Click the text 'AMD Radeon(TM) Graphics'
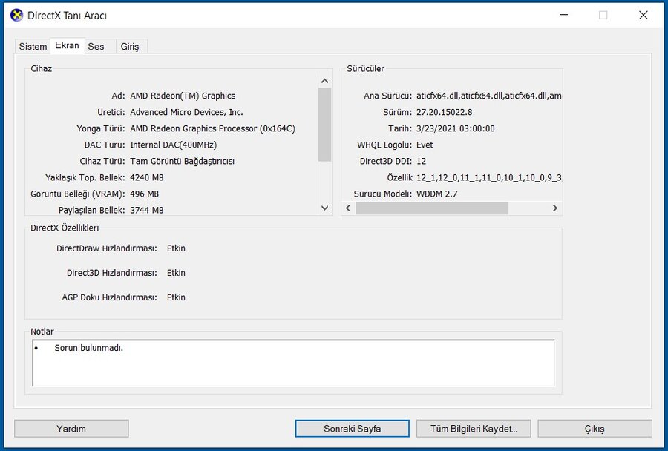This screenshot has width=668, height=451. coord(183,96)
